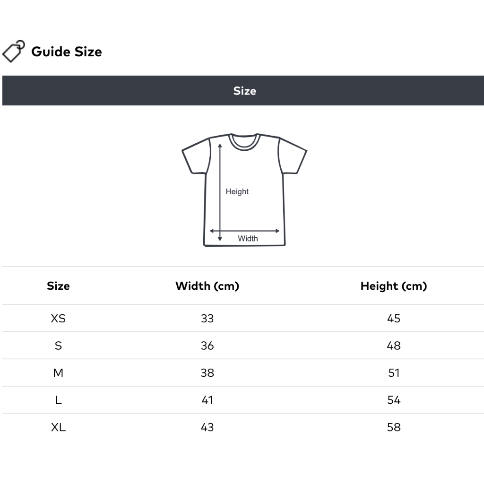Image resolution: width=484 pixels, height=484 pixels.
Task: Click the XS width value 33
Action: [207, 319]
